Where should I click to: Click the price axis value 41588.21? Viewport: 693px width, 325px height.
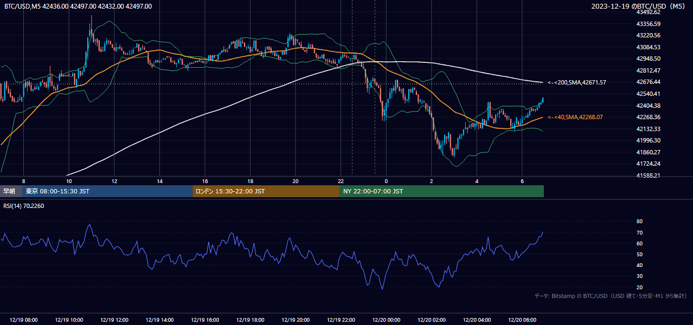pos(648,175)
